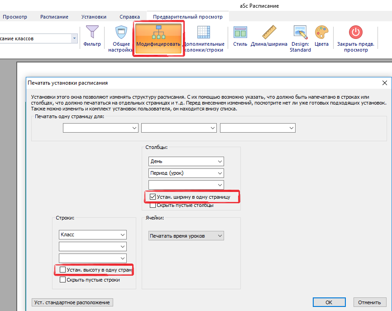Open the Период (урок) dropdown

220,173
